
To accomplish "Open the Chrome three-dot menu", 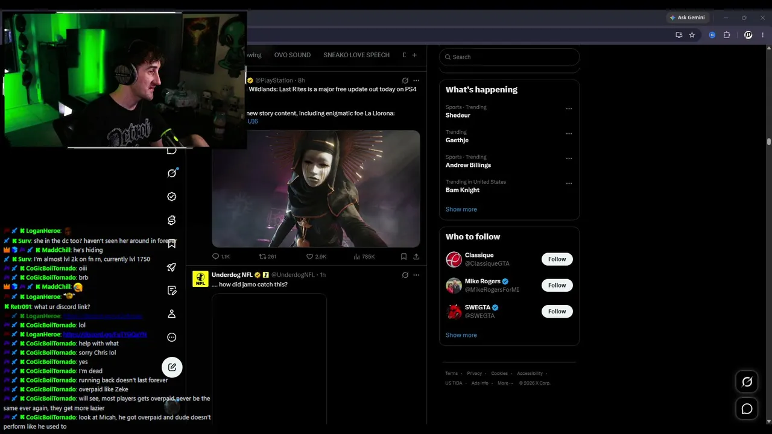I will pyautogui.click(x=763, y=35).
